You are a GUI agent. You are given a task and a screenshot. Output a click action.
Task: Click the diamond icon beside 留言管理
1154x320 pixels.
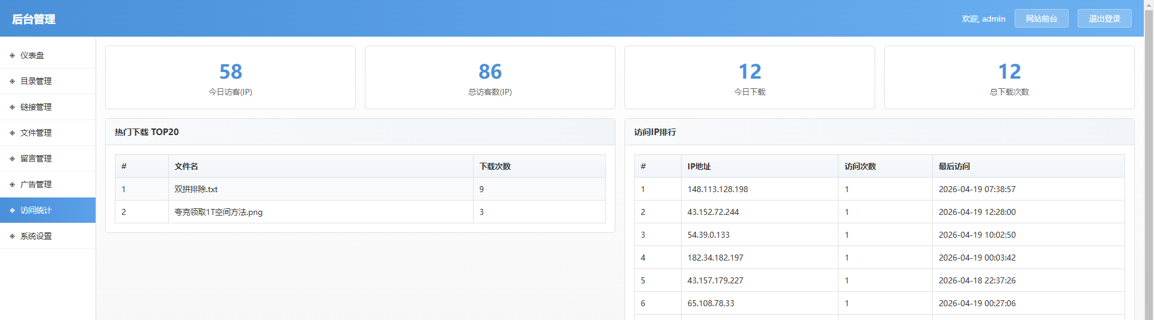(x=12, y=159)
